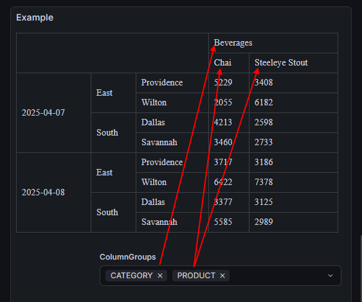Click the value 2055 cell
Image resolution: width=362 pixels, height=302 pixels.
pyautogui.click(x=229, y=103)
